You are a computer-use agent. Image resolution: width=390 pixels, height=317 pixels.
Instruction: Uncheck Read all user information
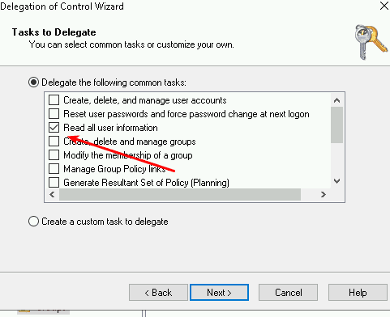coord(54,128)
